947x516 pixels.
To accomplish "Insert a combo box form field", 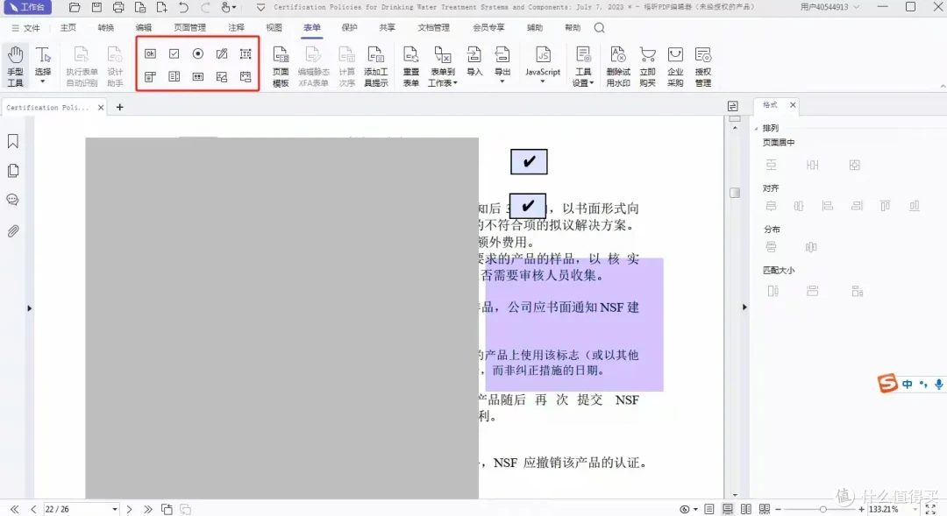I will click(x=151, y=76).
